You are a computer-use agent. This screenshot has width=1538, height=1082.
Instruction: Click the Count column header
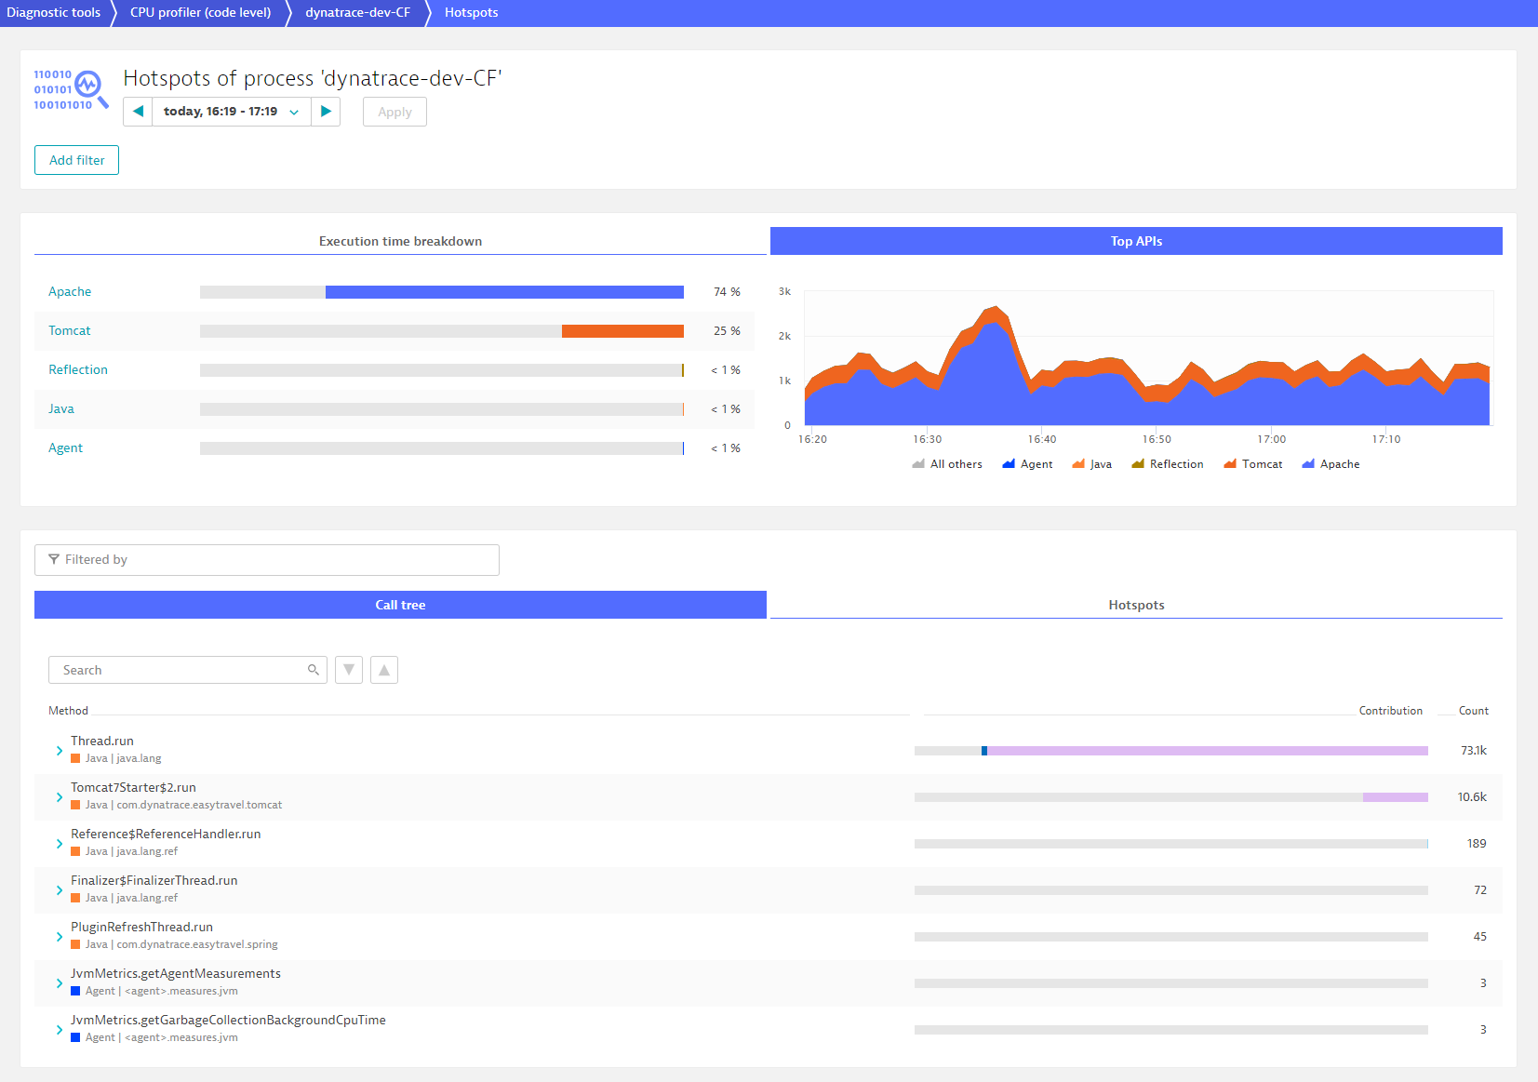coord(1473,711)
